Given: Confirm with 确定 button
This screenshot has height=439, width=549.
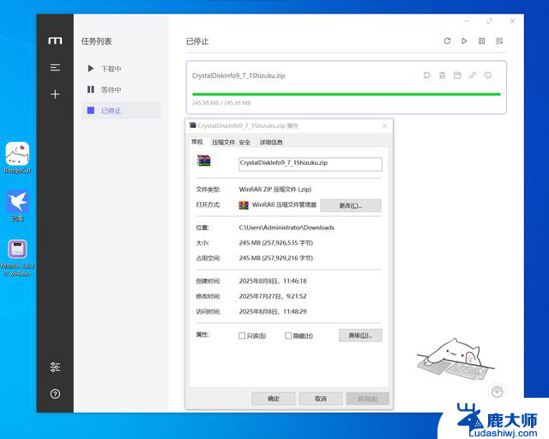Looking at the screenshot, I should pyautogui.click(x=274, y=399).
